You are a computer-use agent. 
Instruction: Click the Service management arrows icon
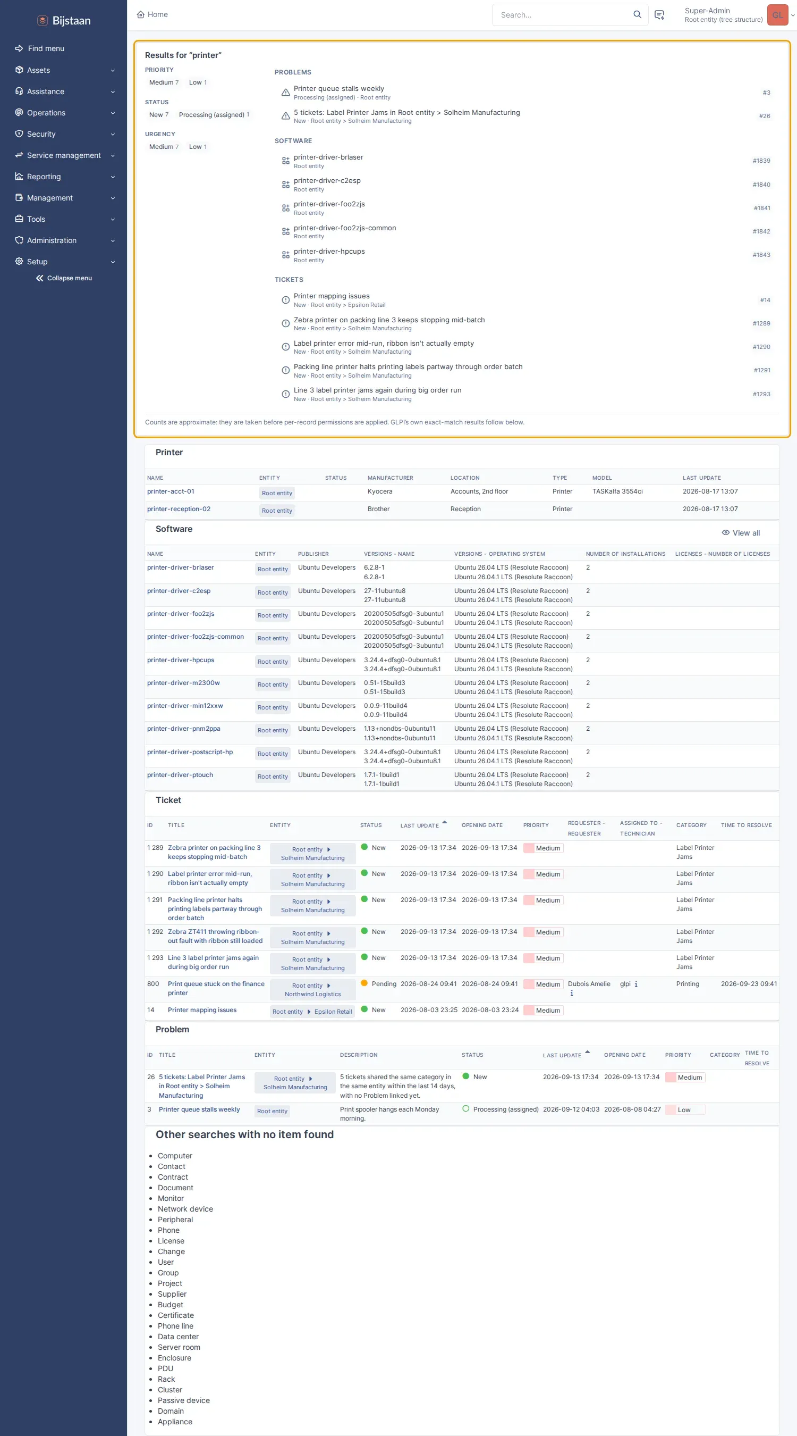click(19, 155)
